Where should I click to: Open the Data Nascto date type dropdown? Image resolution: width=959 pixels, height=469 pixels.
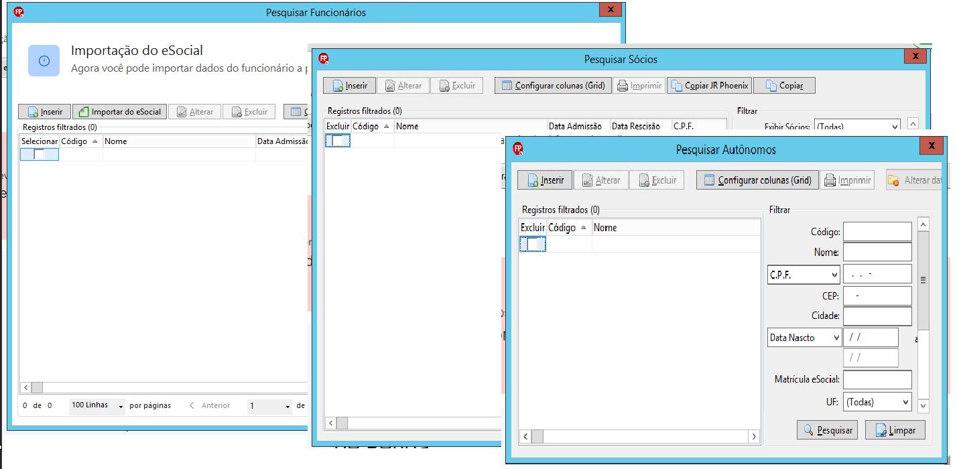(x=804, y=338)
